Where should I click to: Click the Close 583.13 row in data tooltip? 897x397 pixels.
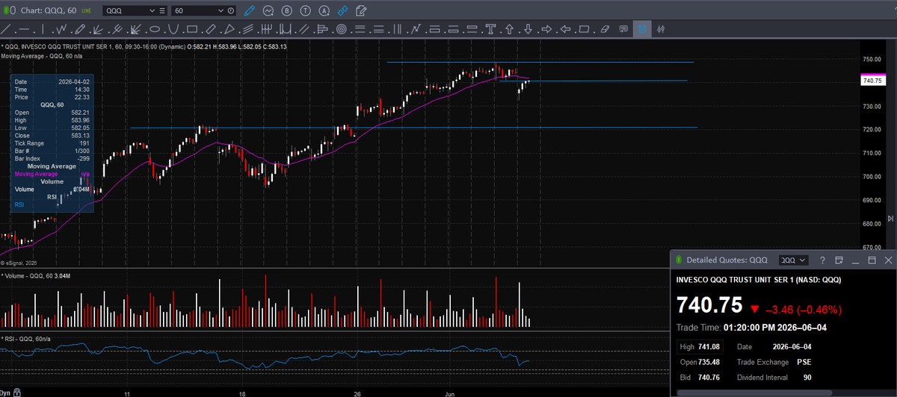52,135
